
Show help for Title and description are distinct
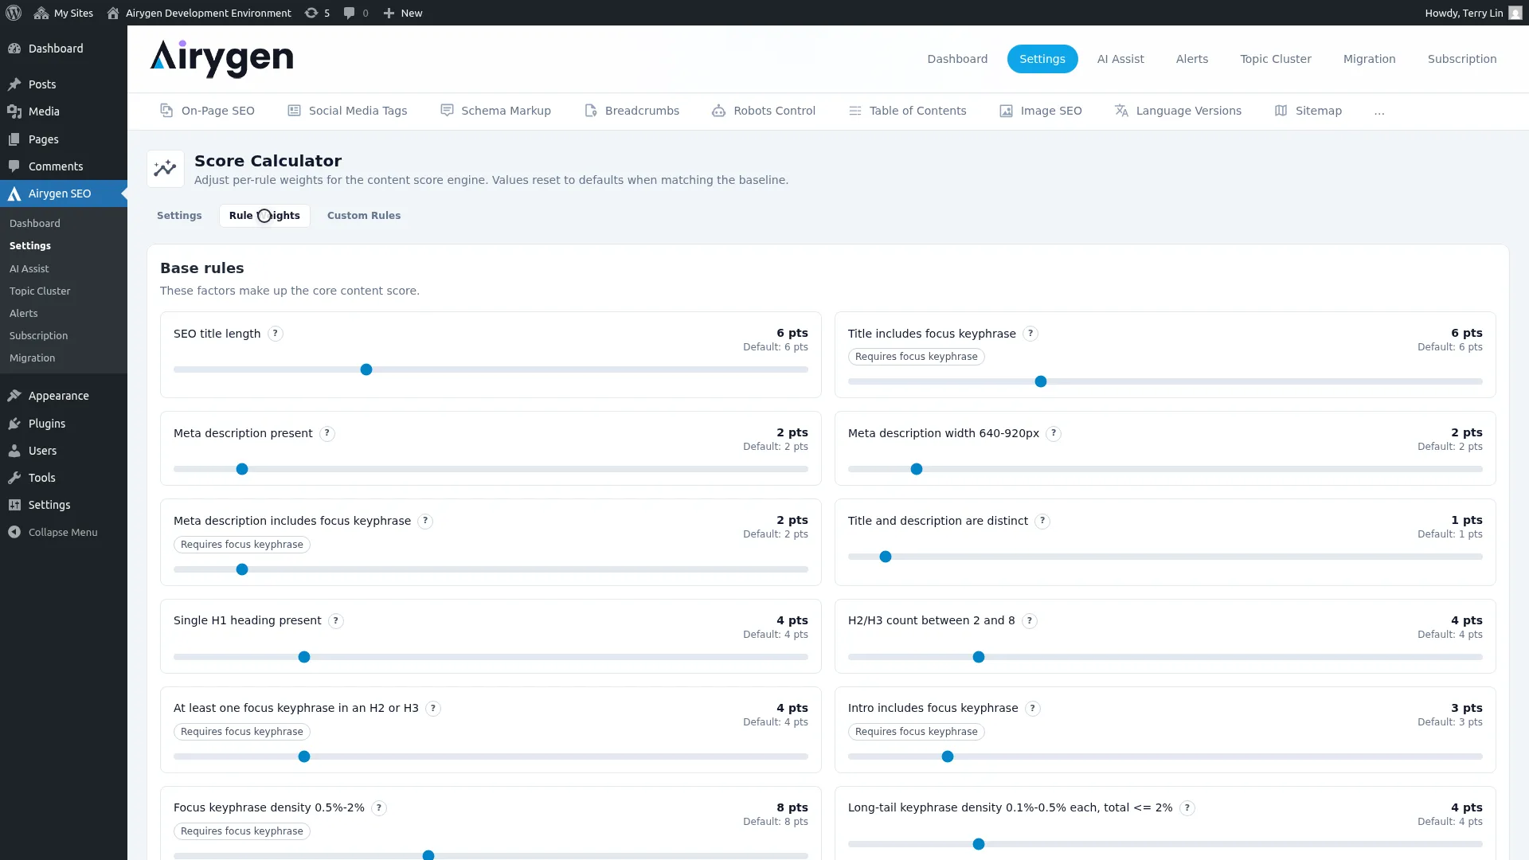(x=1042, y=521)
